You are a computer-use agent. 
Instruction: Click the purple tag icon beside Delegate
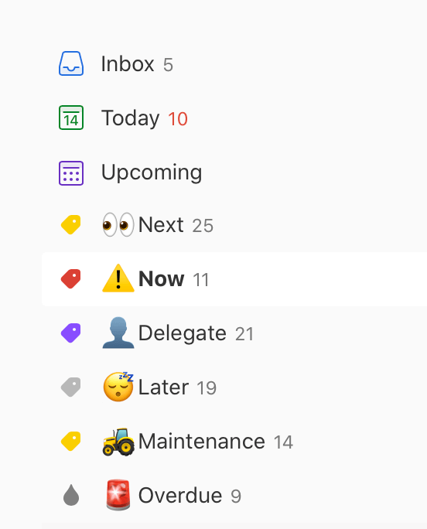(71, 333)
